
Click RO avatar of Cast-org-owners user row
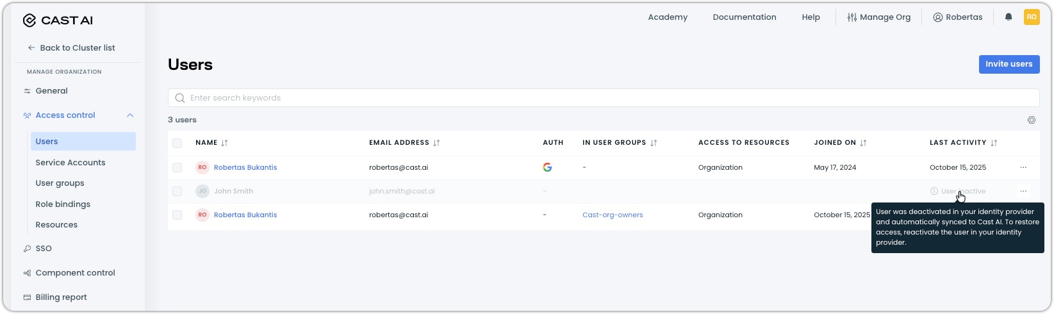tap(202, 215)
